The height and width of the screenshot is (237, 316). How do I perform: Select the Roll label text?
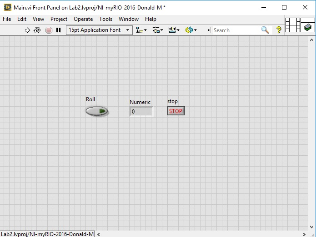click(x=90, y=99)
